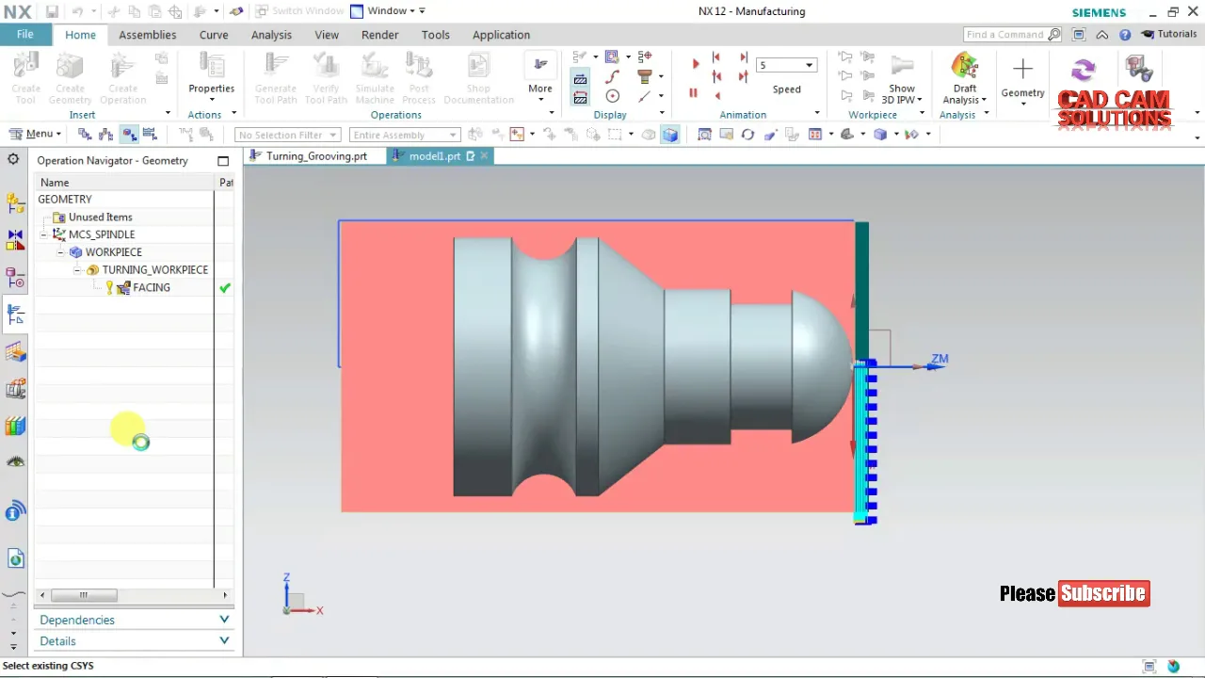Expand the Dependencies panel
Viewport: 1205px width, 678px height.
tap(134, 620)
